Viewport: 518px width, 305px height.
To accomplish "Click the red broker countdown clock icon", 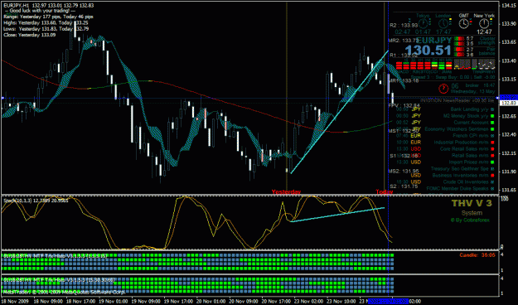I will (443, 88).
